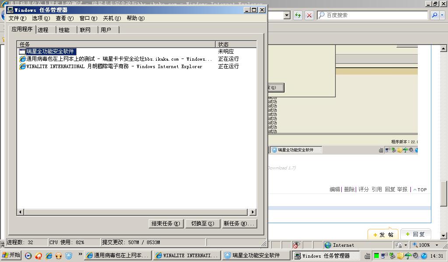Click the TOP link in the forum post
The height and width of the screenshot is (262, 448).
[x=420, y=190]
